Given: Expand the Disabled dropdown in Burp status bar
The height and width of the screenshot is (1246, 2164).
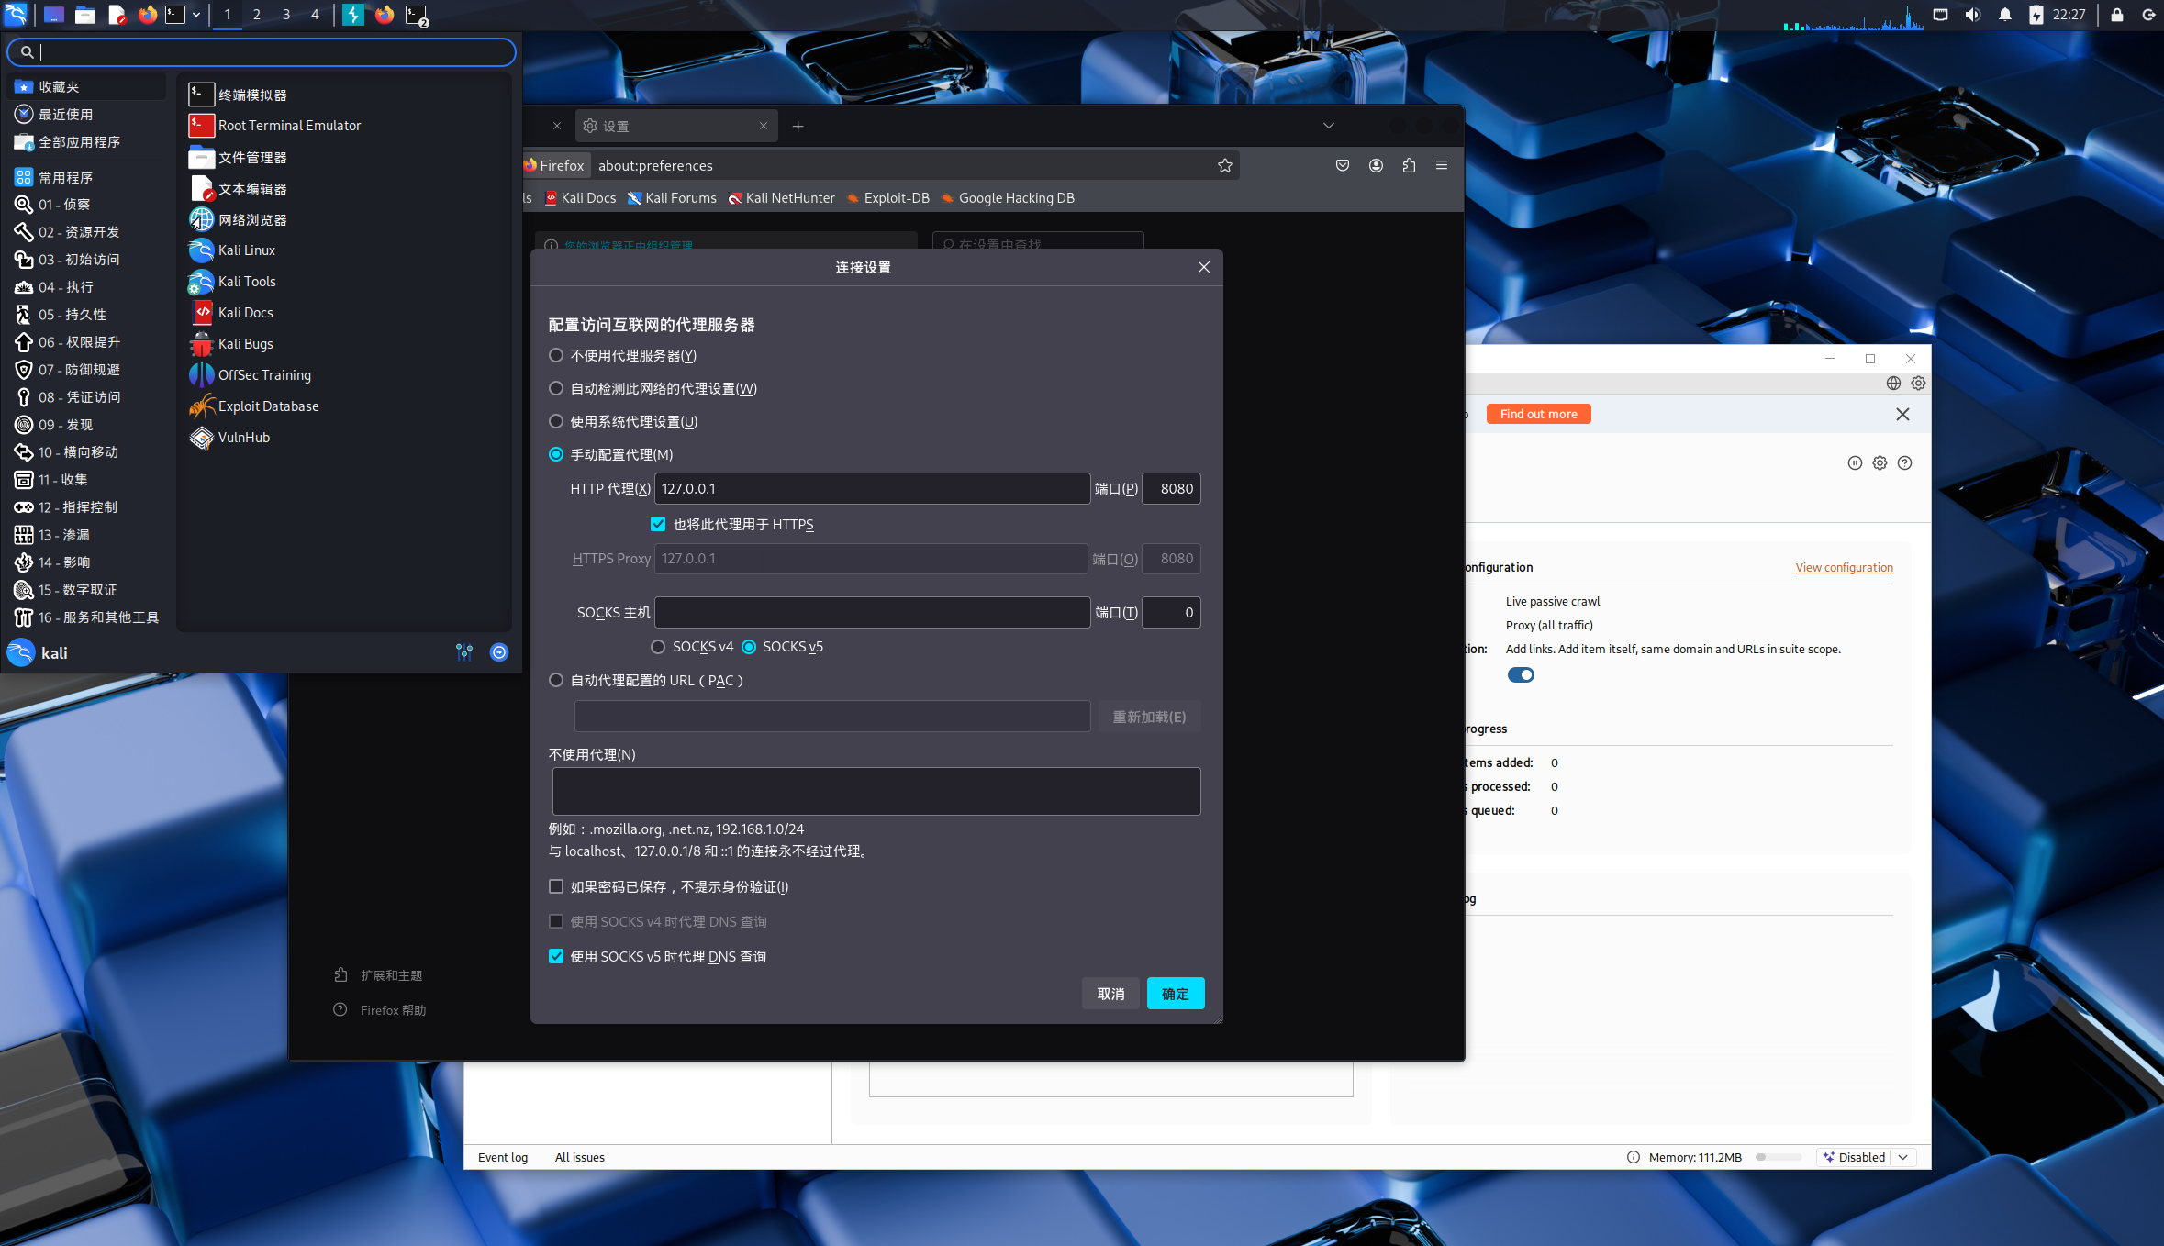Looking at the screenshot, I should point(1903,1157).
